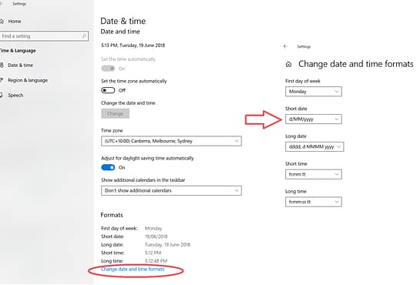The image size is (417, 285).
Task: Click the search magnifier in Find a setting
Action: click(84, 36)
